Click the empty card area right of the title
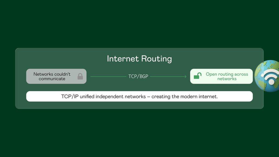Image resolution: width=279 pixels, height=157 pixels. point(217,59)
